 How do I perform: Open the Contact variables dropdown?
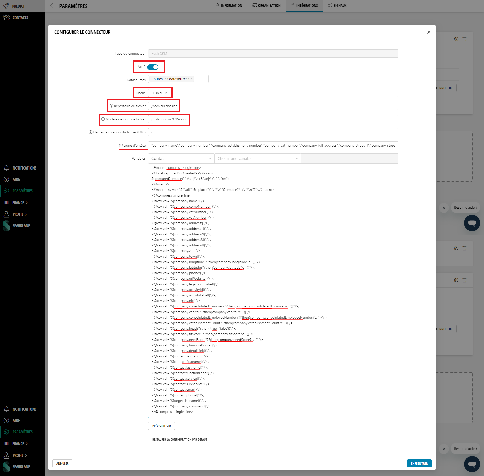click(181, 158)
